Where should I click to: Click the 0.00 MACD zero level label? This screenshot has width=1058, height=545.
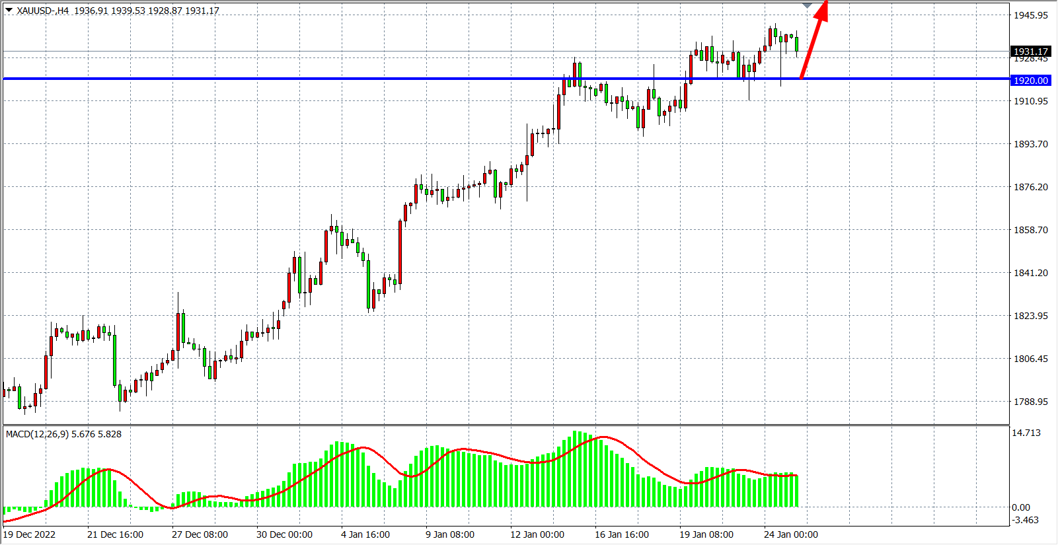(1020, 507)
